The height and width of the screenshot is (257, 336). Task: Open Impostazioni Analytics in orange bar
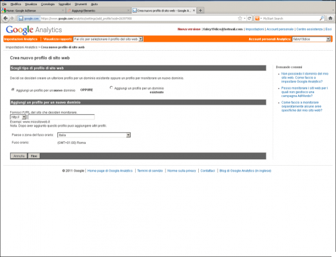pos(21,39)
